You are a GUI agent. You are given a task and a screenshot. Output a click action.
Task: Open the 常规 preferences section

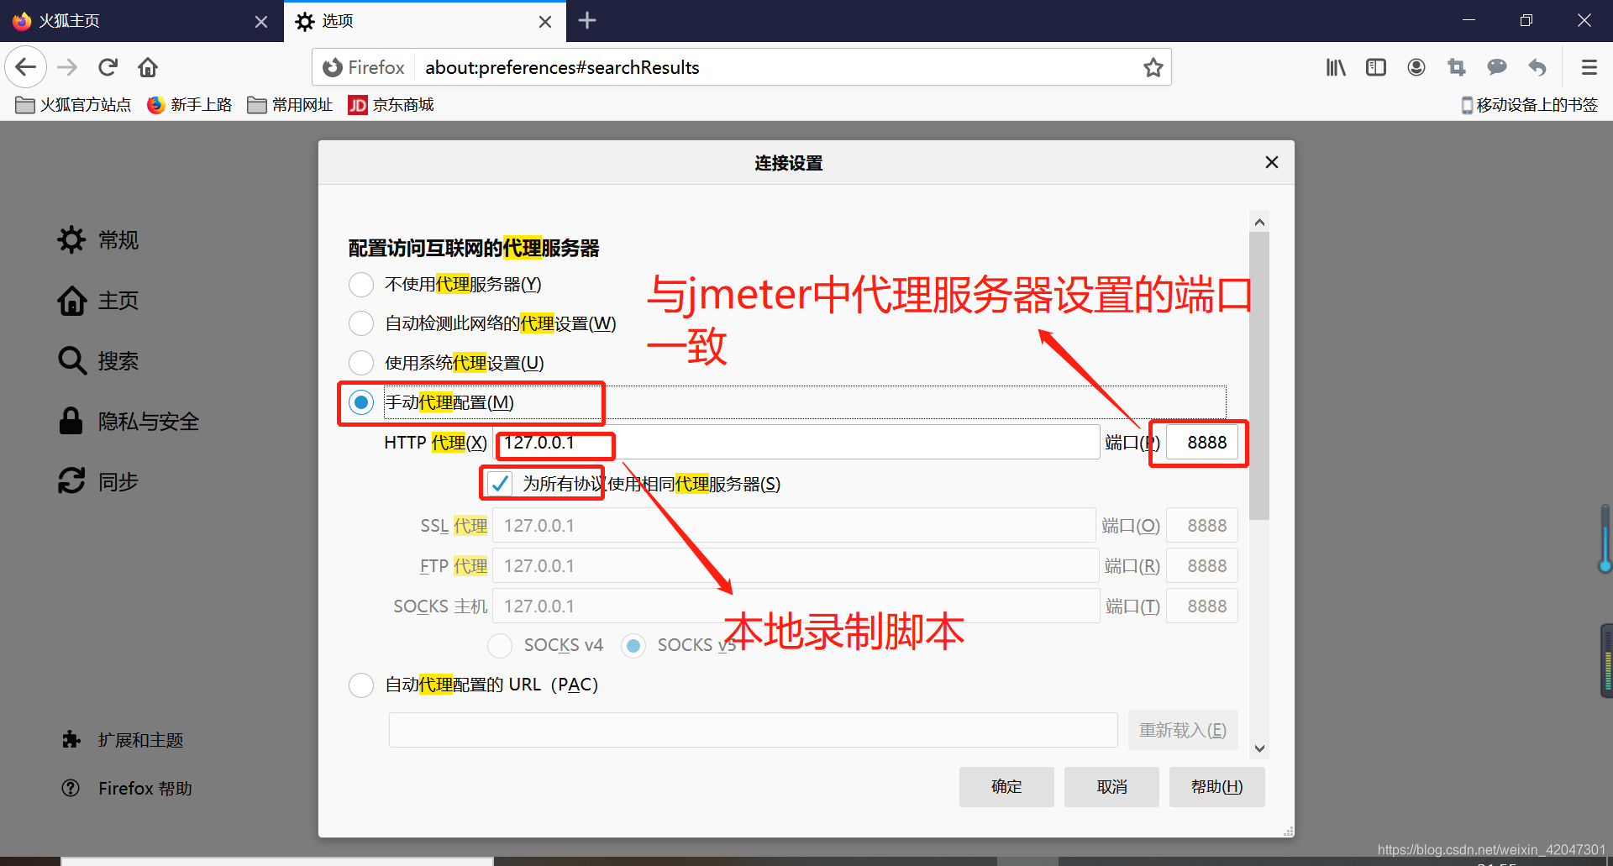point(97,240)
